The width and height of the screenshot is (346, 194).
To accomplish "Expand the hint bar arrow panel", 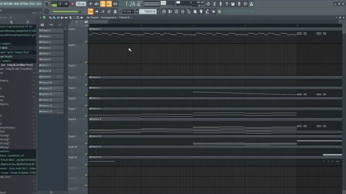I will click(x=253, y=12).
